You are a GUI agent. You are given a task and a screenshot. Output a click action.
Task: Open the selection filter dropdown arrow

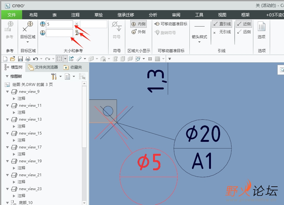[65, 59]
